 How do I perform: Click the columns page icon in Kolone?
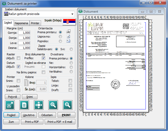[x=26, y=83]
